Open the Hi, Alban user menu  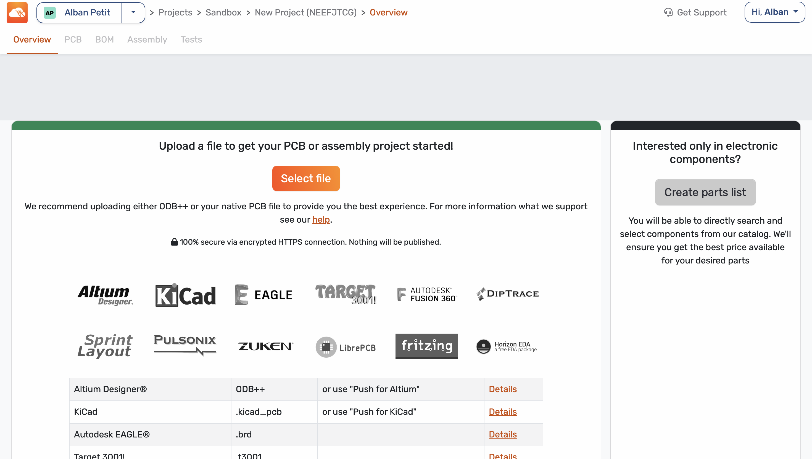774,12
